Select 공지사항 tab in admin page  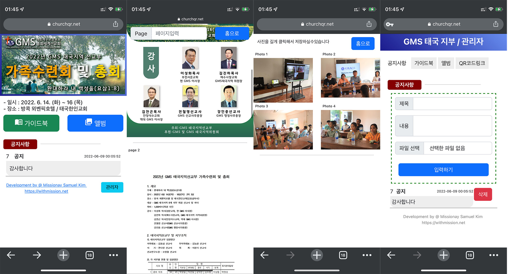coord(397,63)
